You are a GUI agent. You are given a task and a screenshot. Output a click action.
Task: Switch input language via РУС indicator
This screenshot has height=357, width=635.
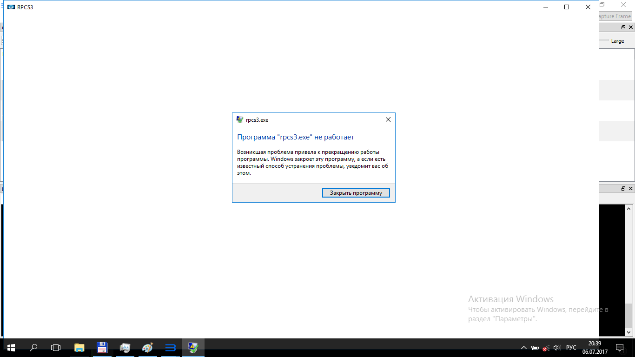(571, 348)
